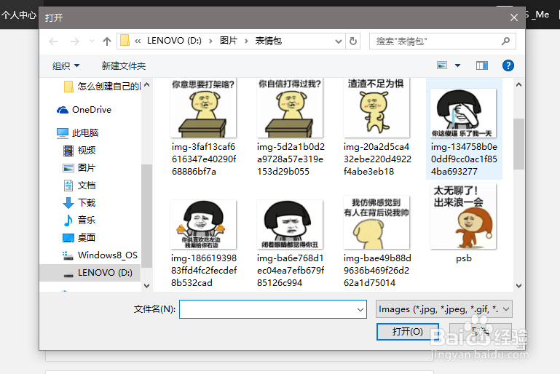Open the Images file type filter
Screen dimensions: 560x374
444,309
